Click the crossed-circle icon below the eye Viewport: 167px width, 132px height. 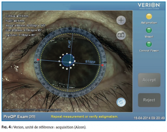pos(121,102)
